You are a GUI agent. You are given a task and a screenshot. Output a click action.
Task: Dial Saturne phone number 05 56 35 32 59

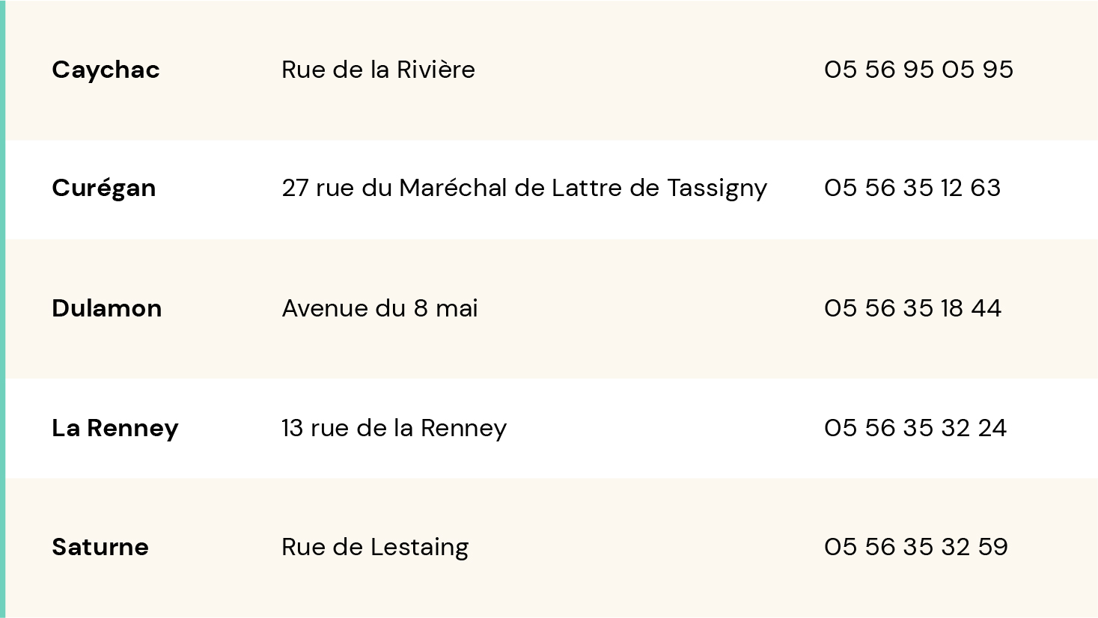click(916, 547)
